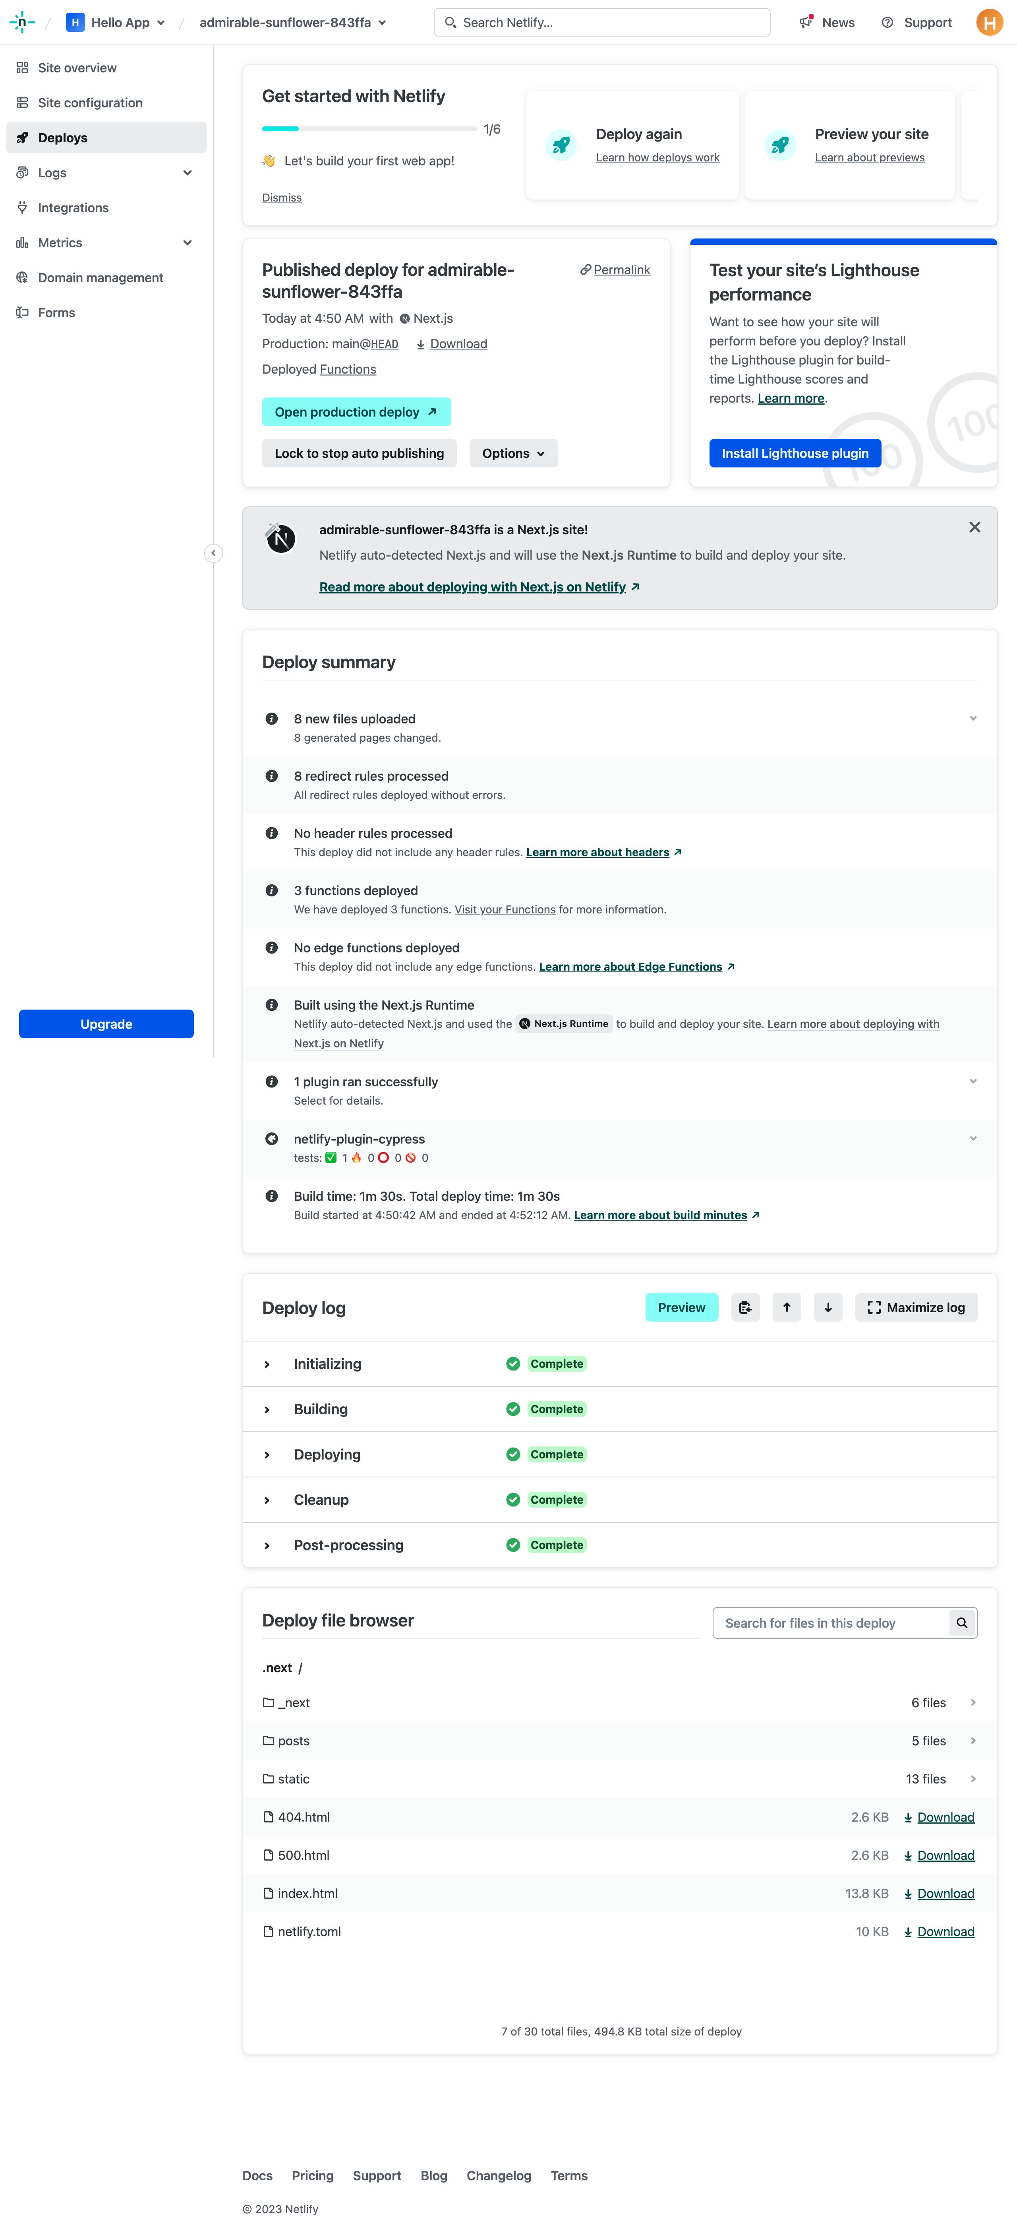This screenshot has width=1017, height=2237.
Task: Expand the Initializing log section
Action: (x=267, y=1364)
